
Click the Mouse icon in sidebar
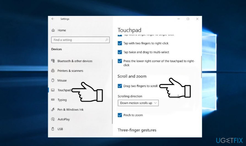(53, 80)
